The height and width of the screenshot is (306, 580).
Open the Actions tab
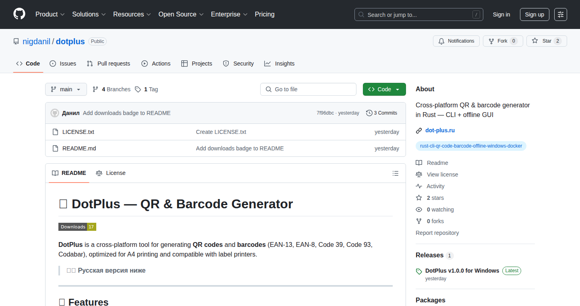156,64
